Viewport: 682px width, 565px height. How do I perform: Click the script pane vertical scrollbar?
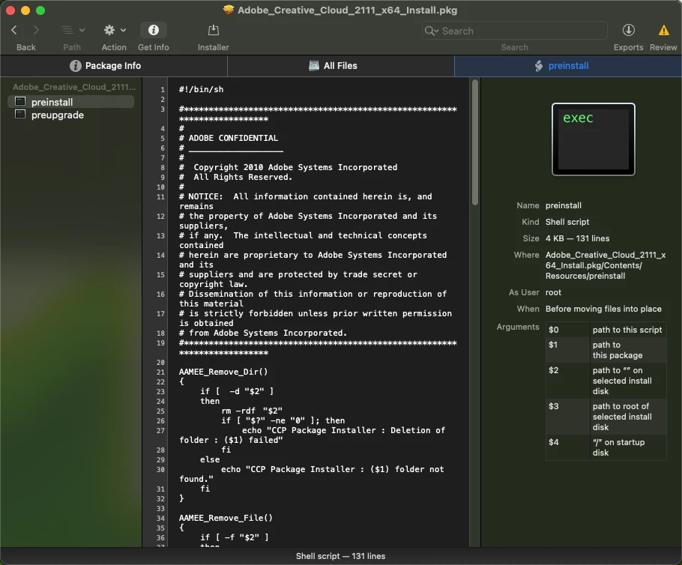coord(475,142)
